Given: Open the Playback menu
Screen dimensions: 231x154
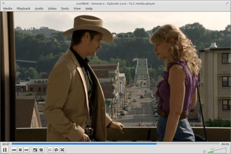Looking at the screenshot, I should point(23,9).
